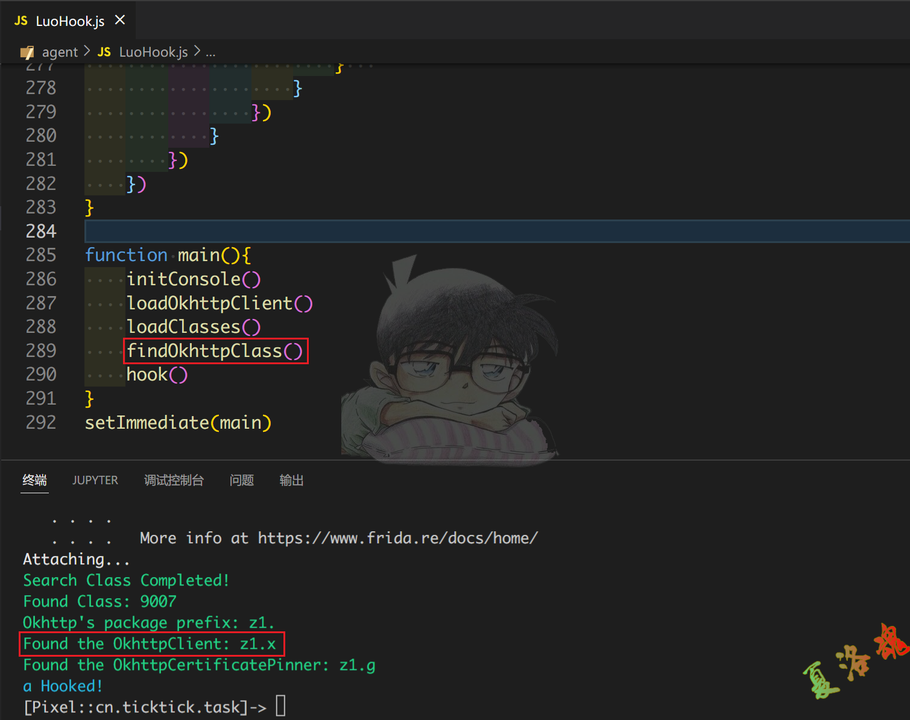Open the JUPYTER panel tab
The image size is (910, 720).
coord(95,480)
